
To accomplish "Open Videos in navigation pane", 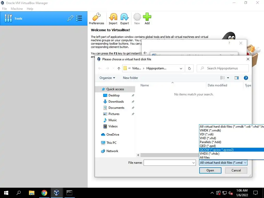I will 113,126.
